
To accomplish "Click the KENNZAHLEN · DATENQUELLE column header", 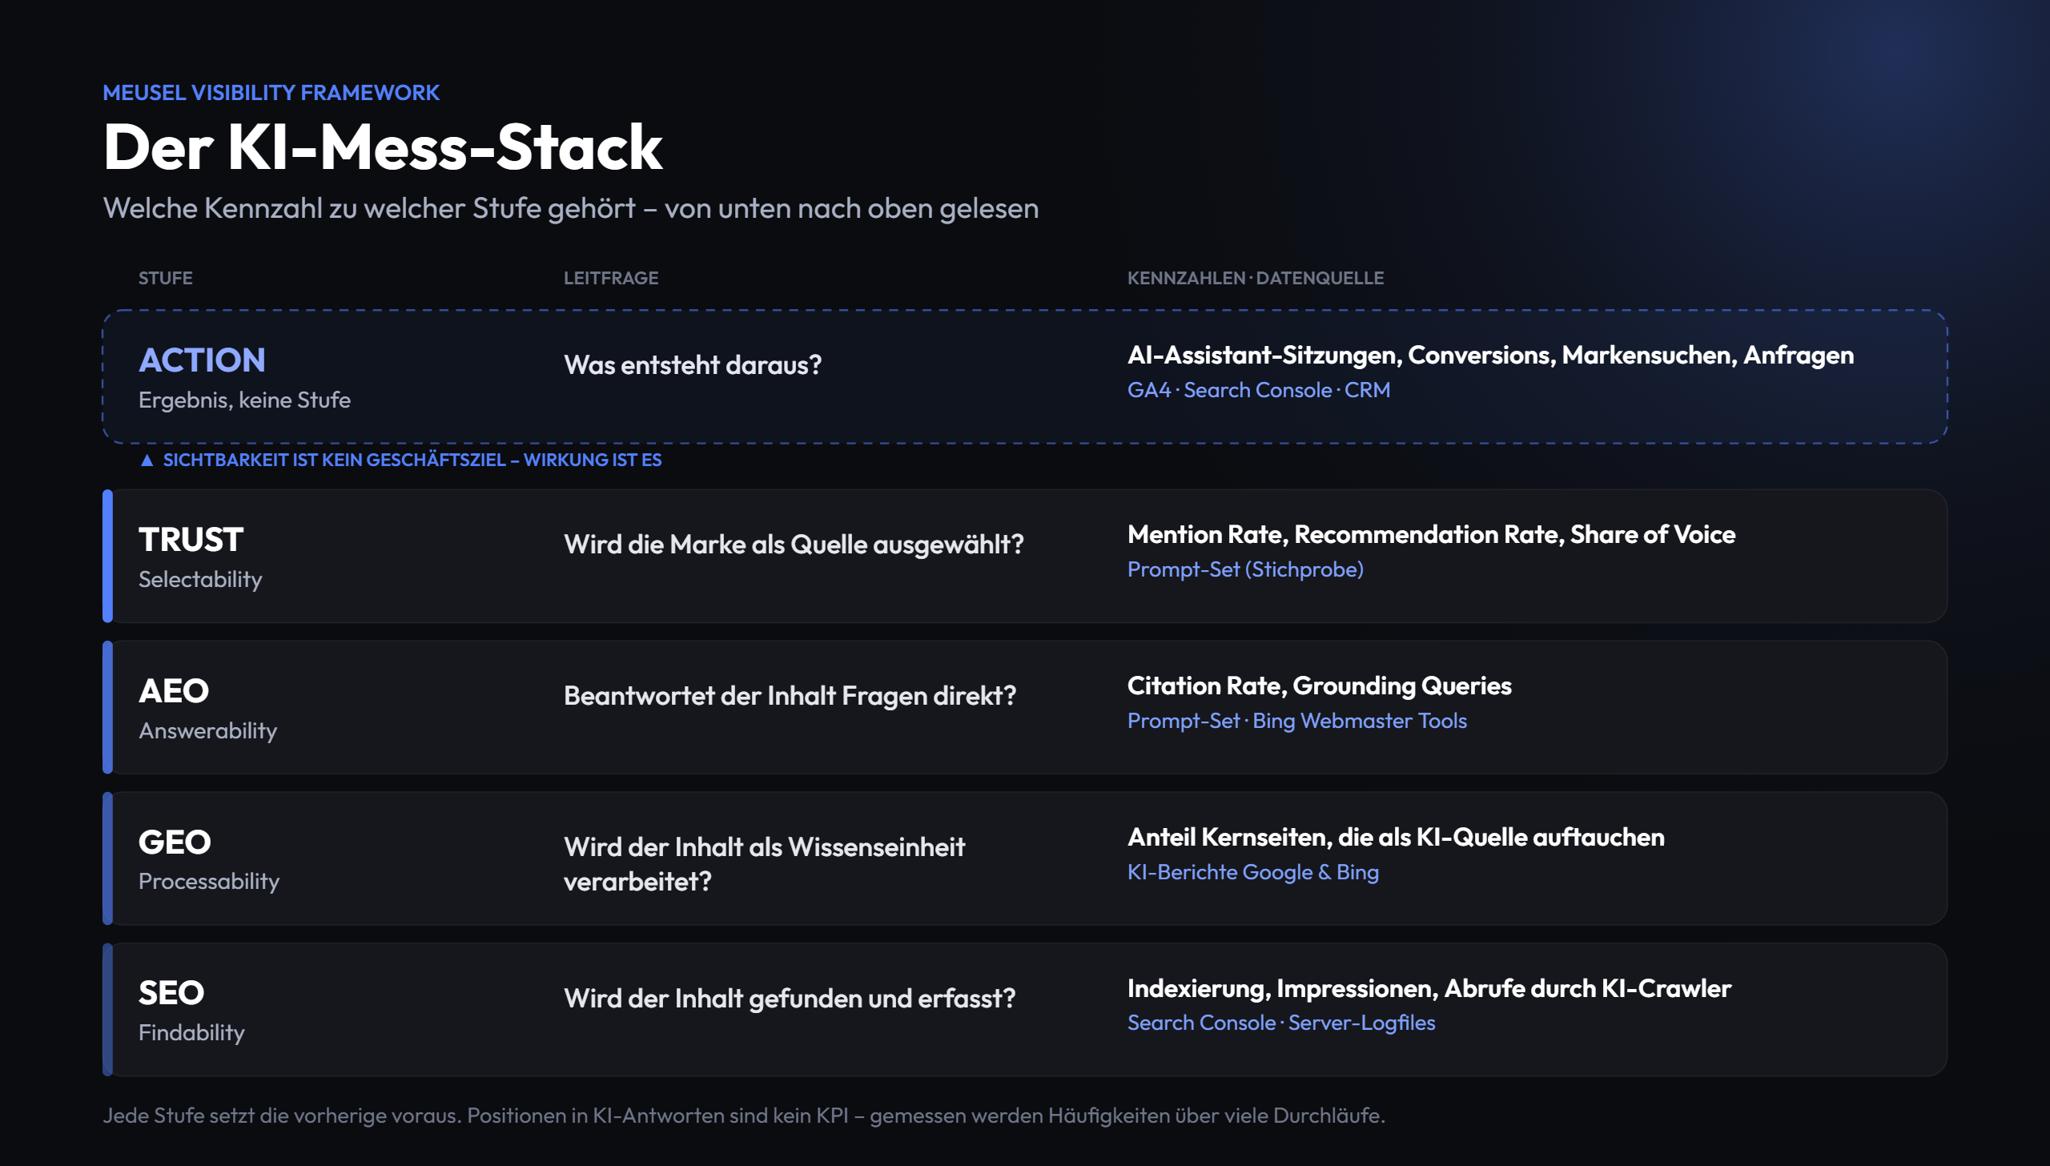I will tap(1256, 278).
